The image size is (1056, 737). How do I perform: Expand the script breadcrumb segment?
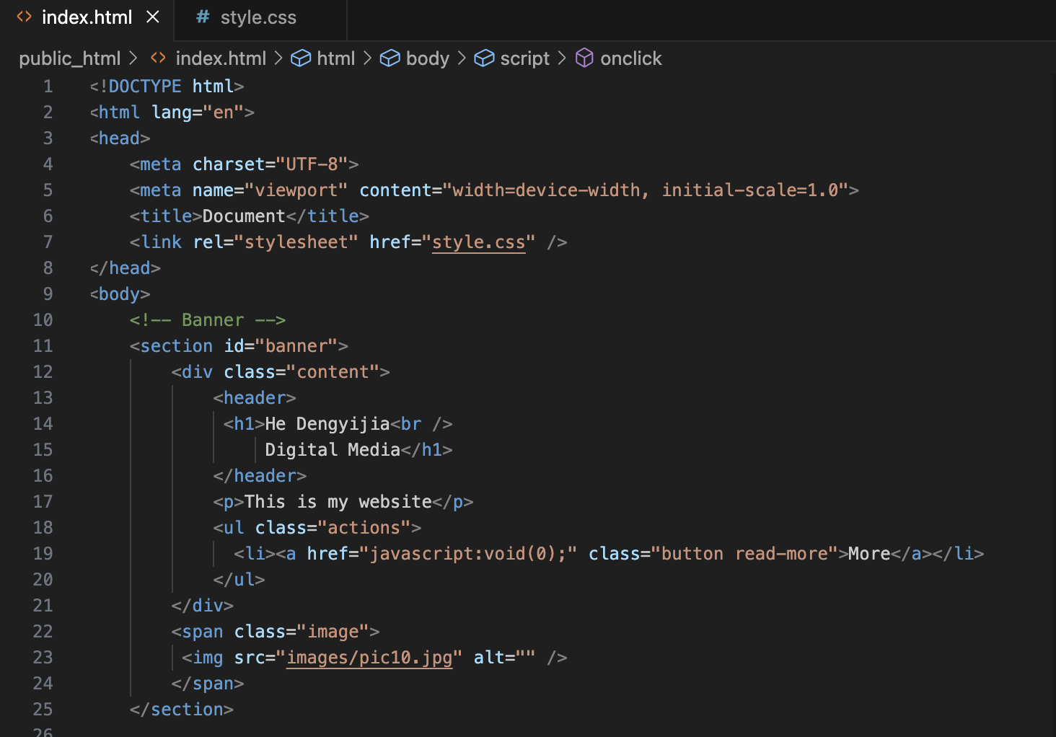point(524,58)
